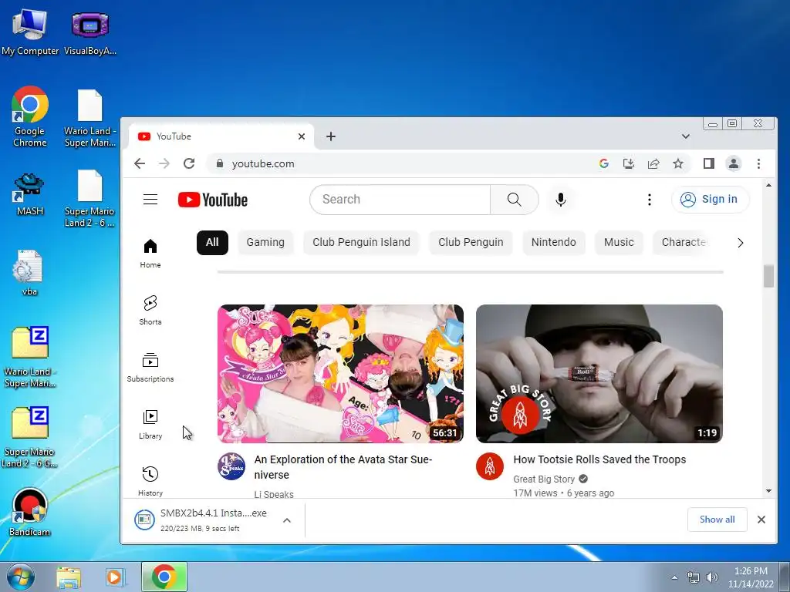Open How Tootsie Rolls Saved the Troops title

(x=599, y=459)
